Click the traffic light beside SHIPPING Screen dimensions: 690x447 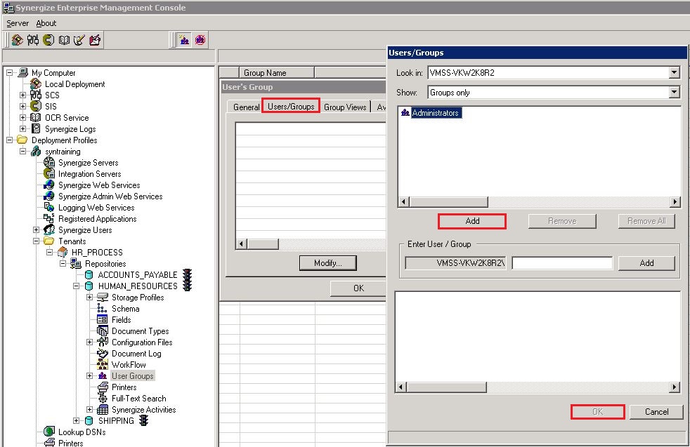pyautogui.click(x=143, y=420)
